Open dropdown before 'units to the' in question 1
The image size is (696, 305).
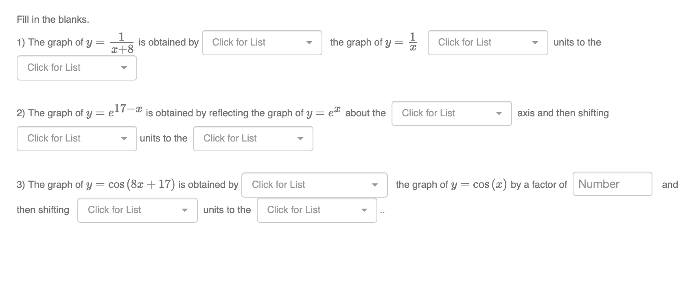click(487, 43)
